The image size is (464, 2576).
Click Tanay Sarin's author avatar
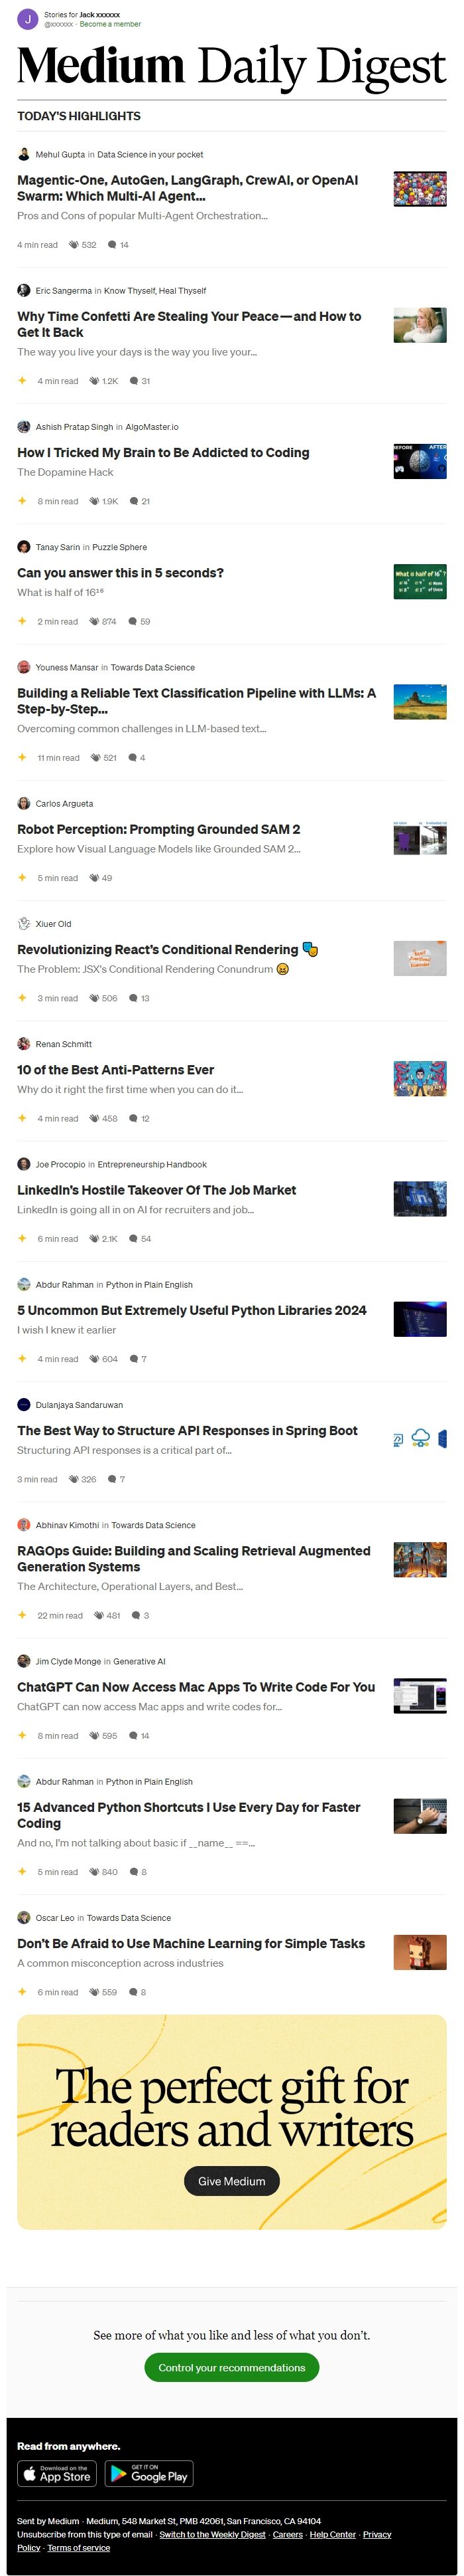(x=24, y=546)
